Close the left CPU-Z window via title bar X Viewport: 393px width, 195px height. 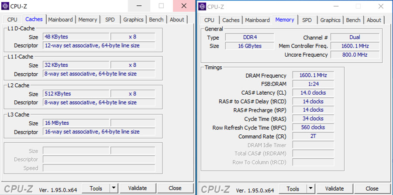[184, 6]
